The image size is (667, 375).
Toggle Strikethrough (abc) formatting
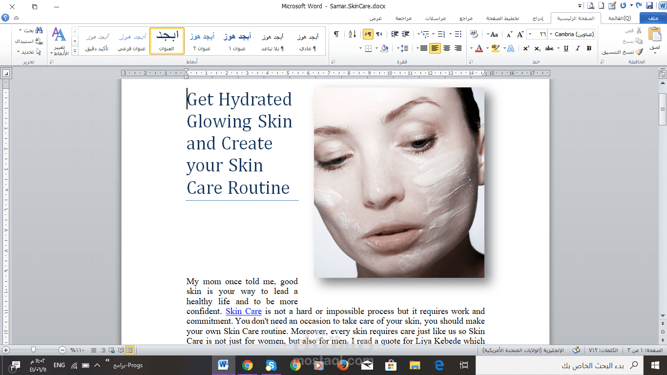click(549, 48)
